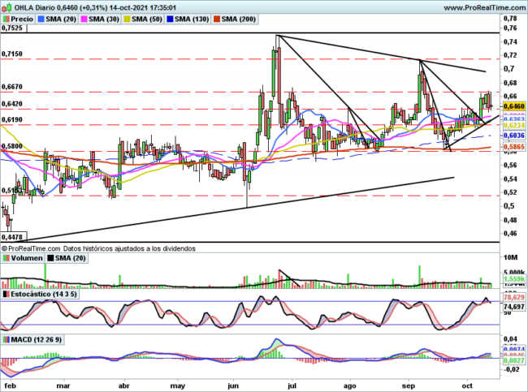Click the oct label on the time axis
This screenshot has height=392, width=528.
click(x=467, y=386)
